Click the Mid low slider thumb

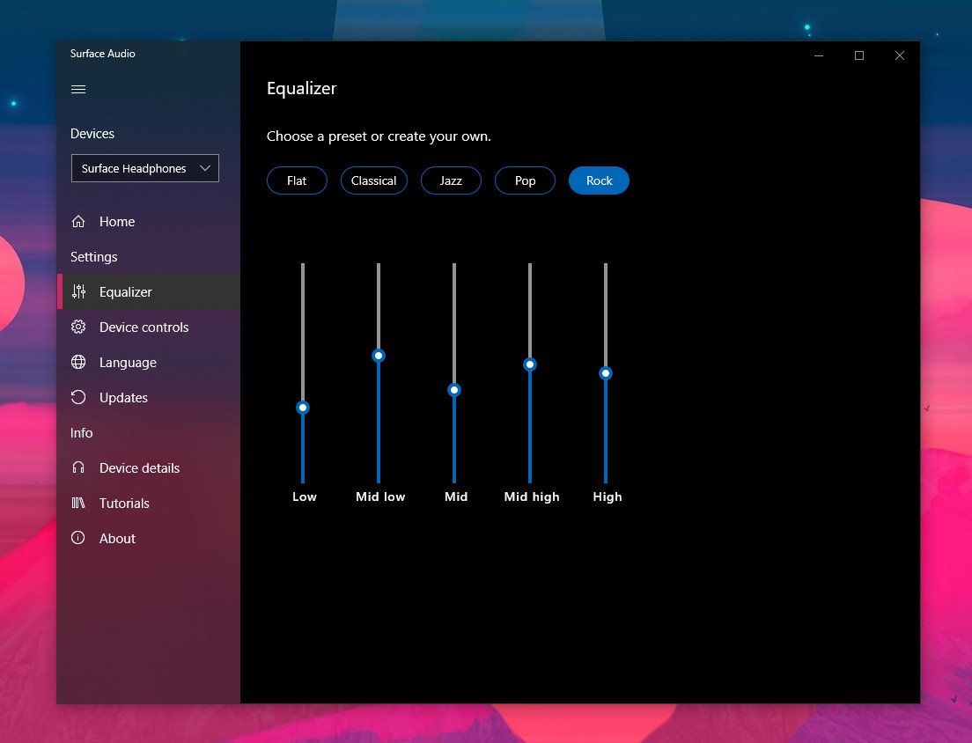378,355
